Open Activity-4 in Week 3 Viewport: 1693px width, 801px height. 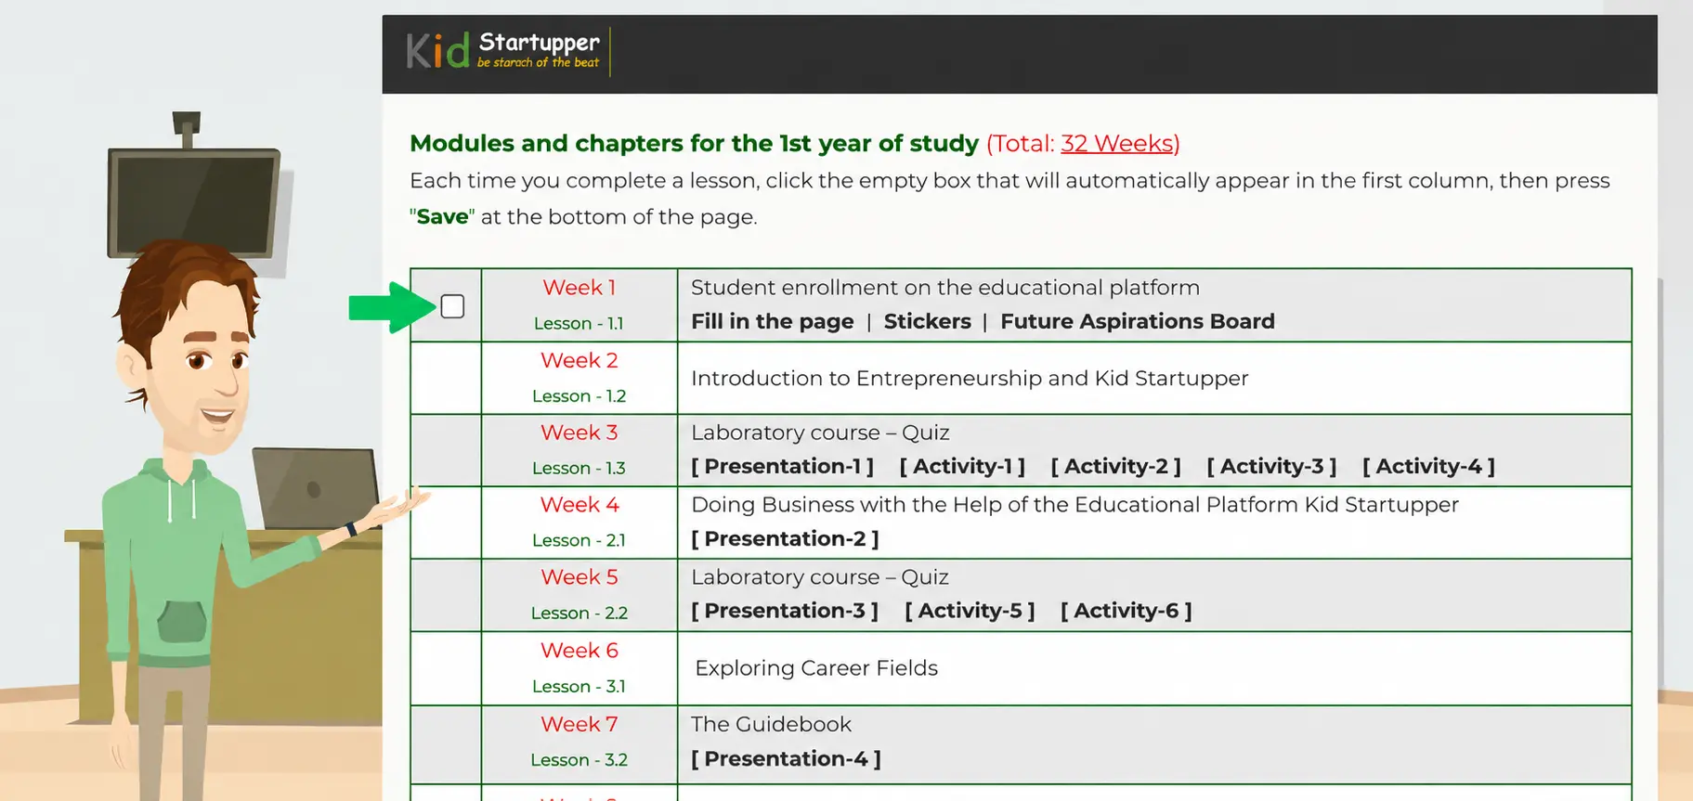1428,466
